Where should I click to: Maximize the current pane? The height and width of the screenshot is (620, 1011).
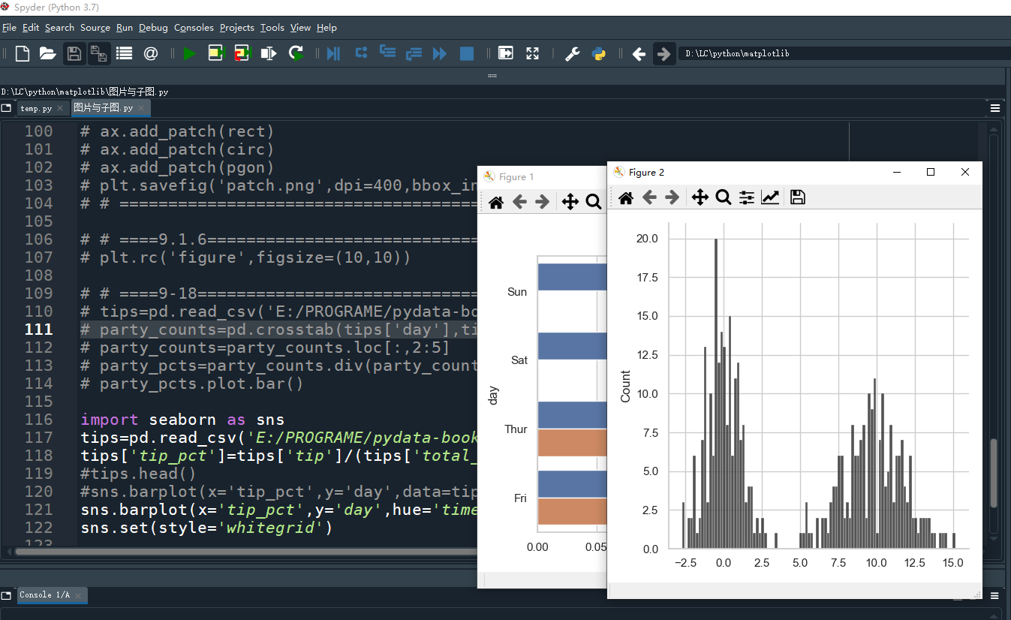(506, 53)
